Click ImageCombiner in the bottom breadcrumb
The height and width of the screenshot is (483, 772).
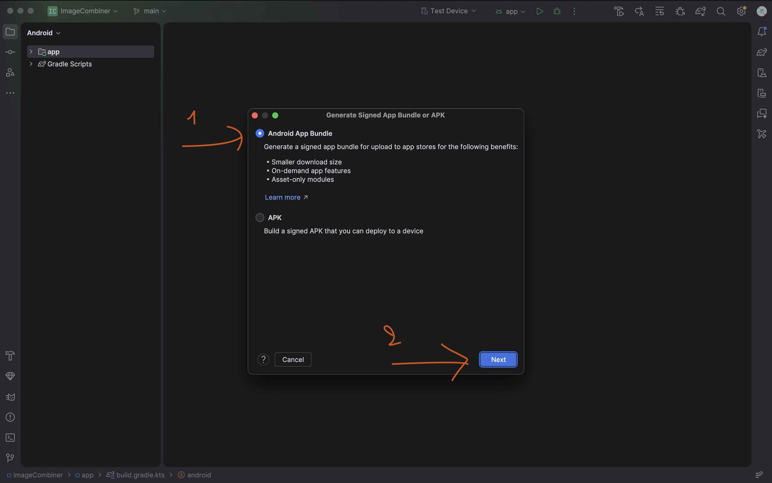[x=35, y=475]
